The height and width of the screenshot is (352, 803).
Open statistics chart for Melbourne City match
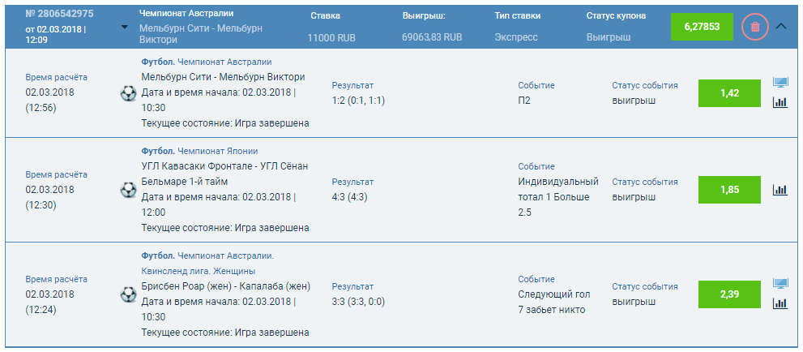780,102
